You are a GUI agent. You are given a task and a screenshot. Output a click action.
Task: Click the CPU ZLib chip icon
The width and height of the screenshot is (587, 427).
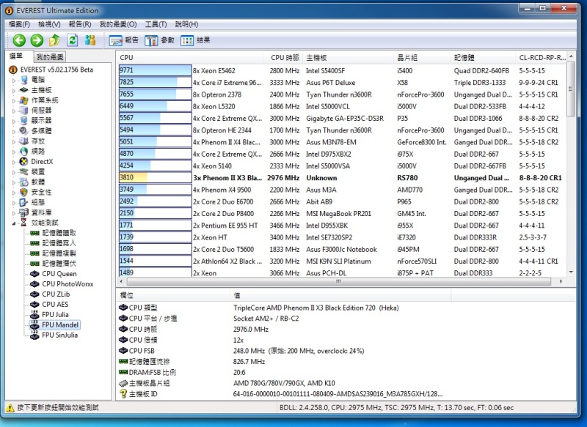(34, 294)
